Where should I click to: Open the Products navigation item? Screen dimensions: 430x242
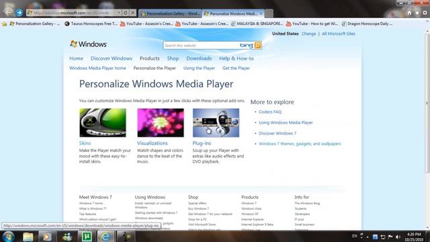pos(149,58)
